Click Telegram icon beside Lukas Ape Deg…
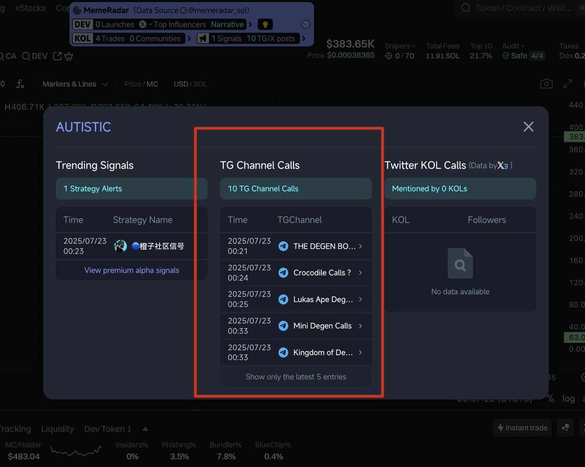The width and height of the screenshot is (585, 467). coord(283,299)
